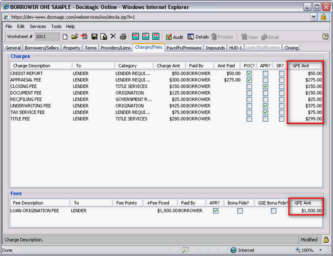Screen dimensions: 333x256
Task: Open the address bar dropdown arrow
Action: 313,17
